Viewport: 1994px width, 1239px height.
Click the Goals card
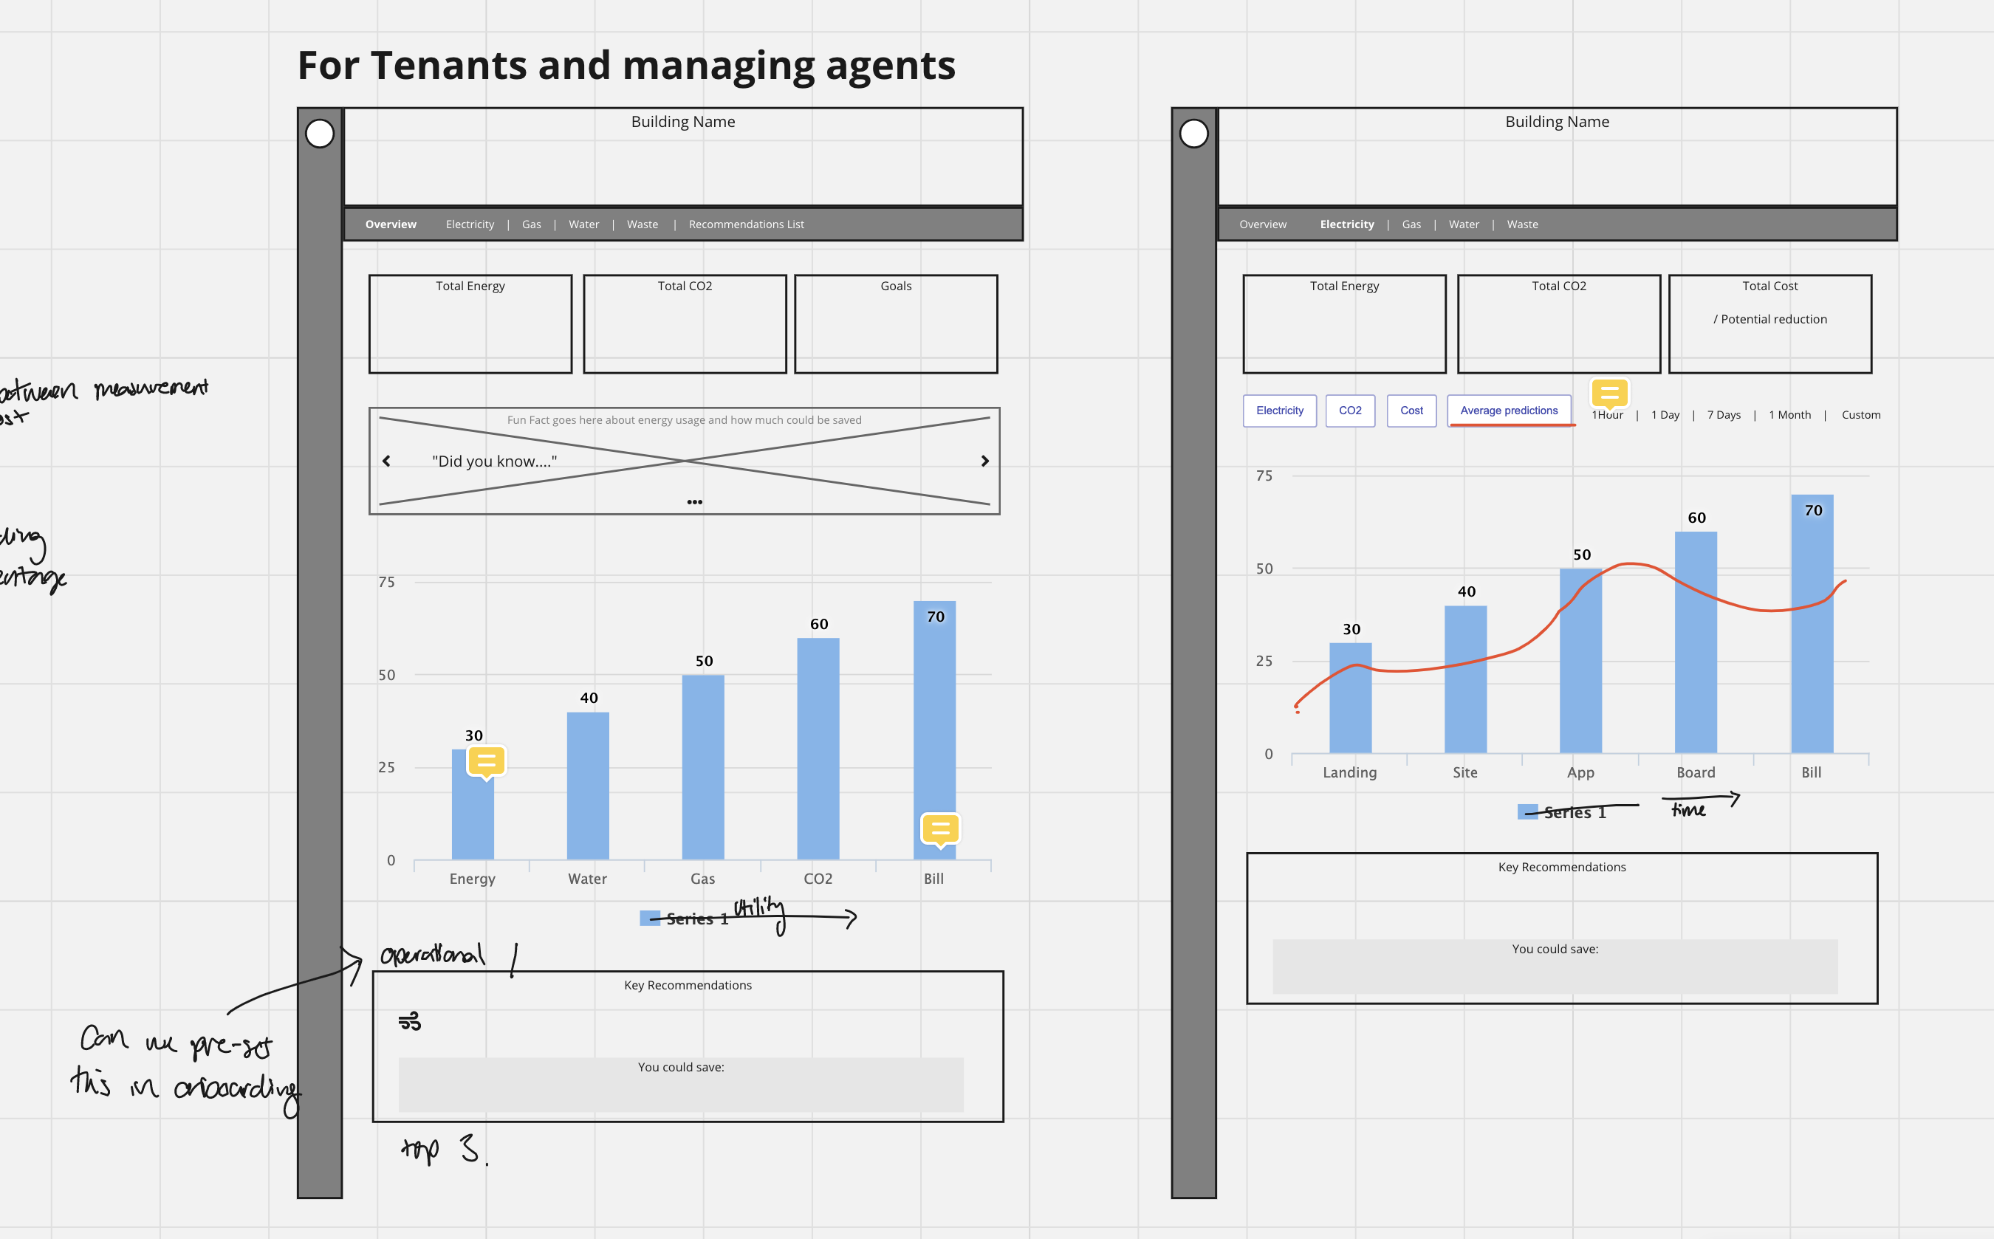896,323
